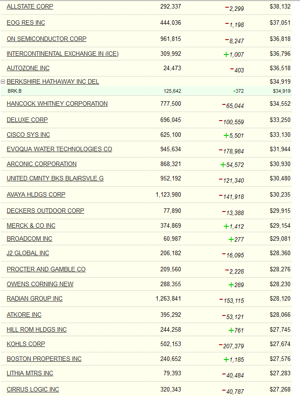Screen dimensions: 300x396
Task: Open BERKSHIRE HATHAWAY INC DEL link
Action: tap(53, 81)
